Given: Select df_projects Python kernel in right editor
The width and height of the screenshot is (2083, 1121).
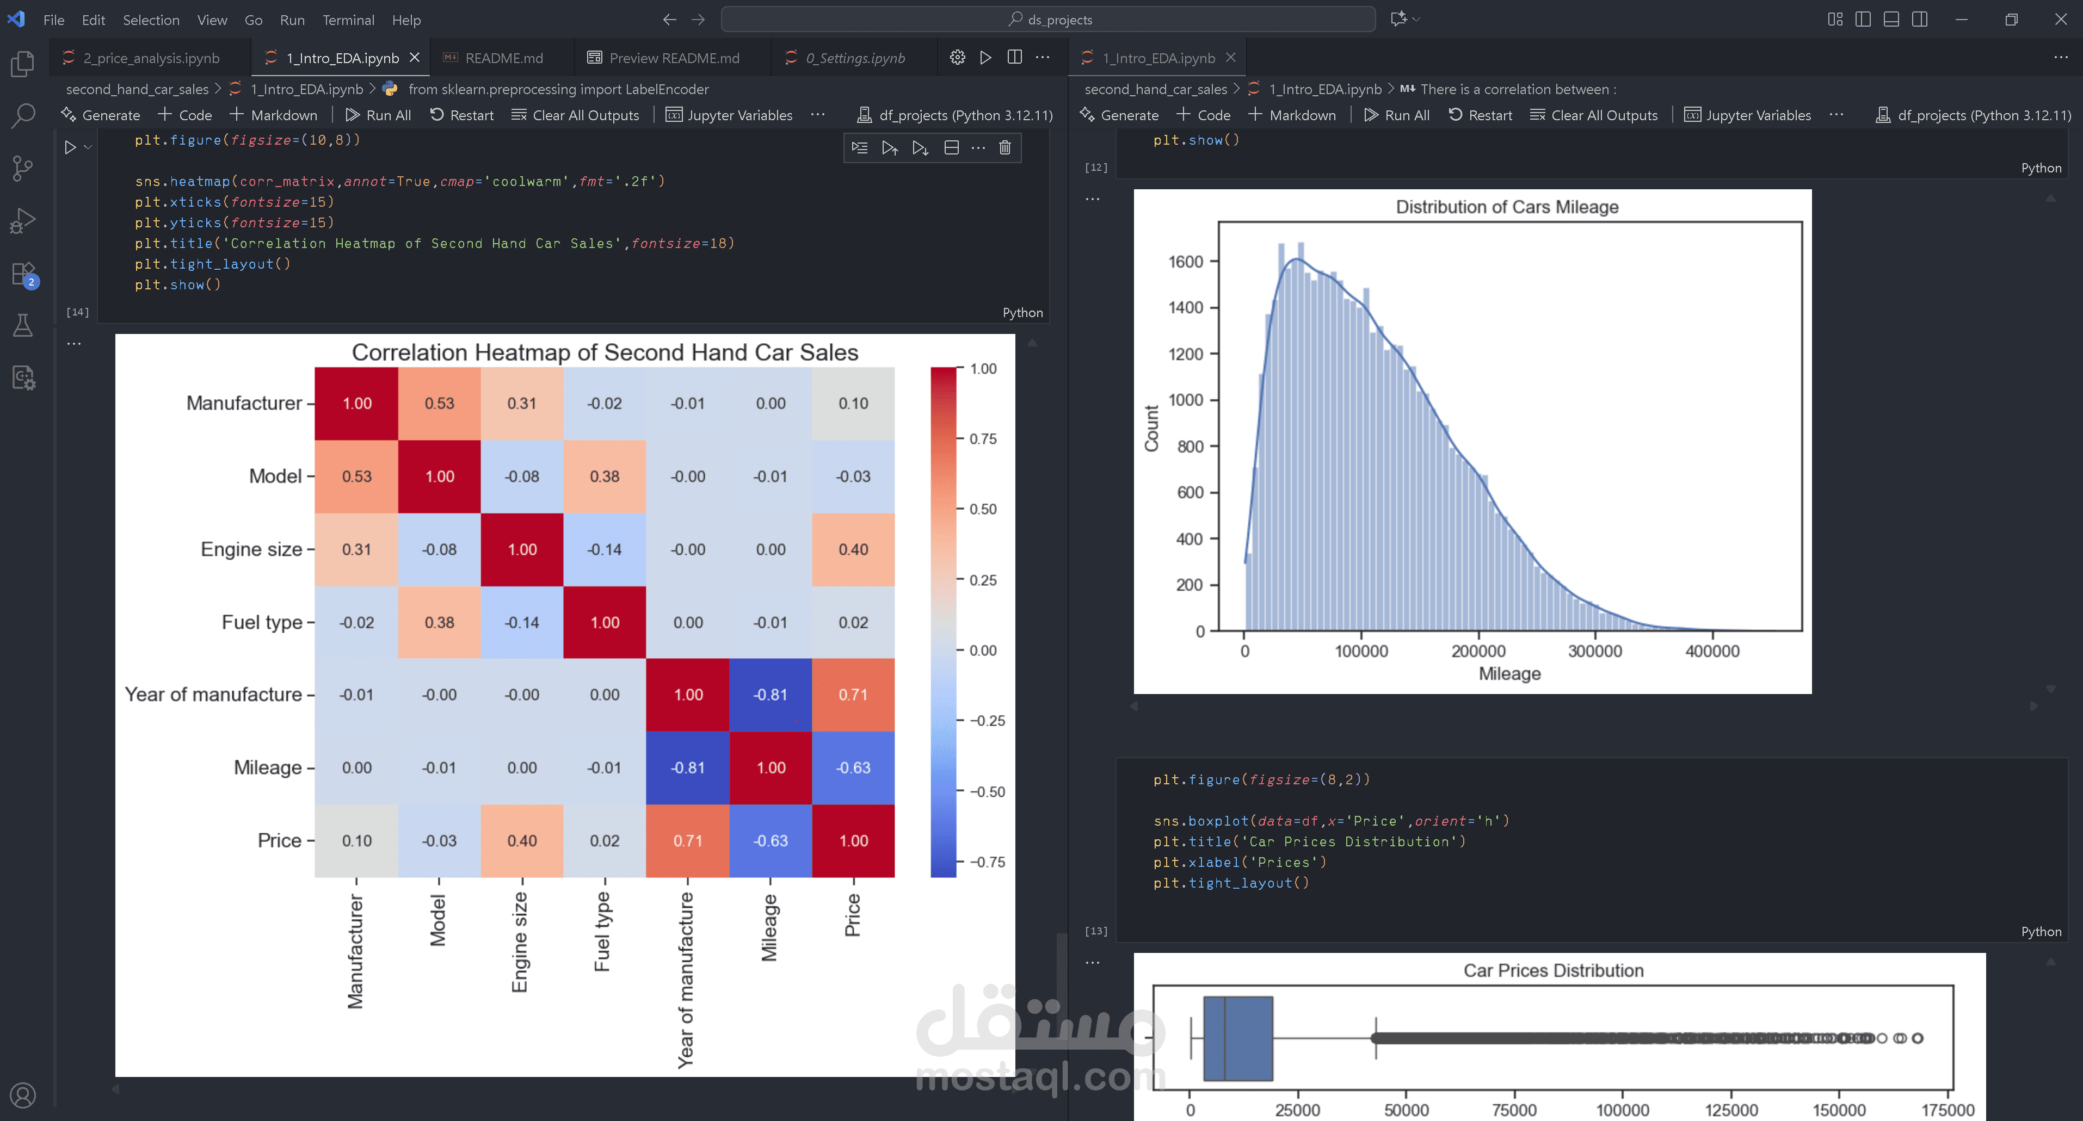Looking at the screenshot, I should tap(1974, 115).
